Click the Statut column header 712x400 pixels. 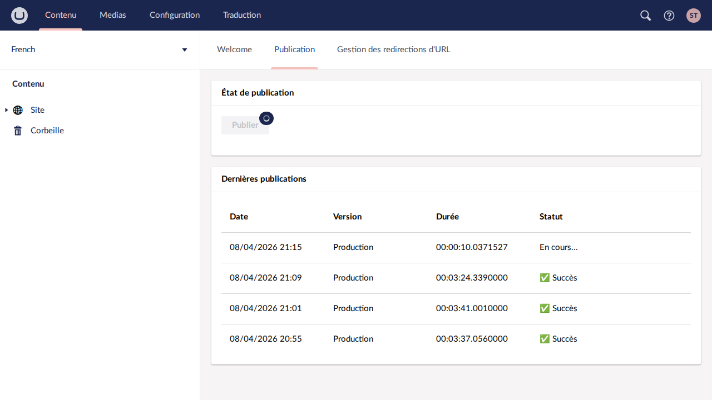coord(551,217)
